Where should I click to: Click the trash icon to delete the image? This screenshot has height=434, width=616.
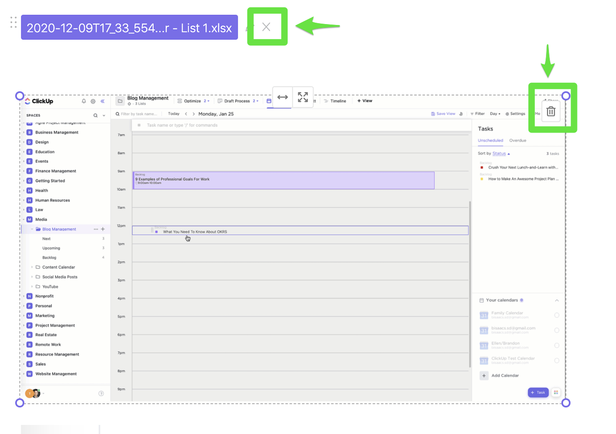[x=551, y=111]
